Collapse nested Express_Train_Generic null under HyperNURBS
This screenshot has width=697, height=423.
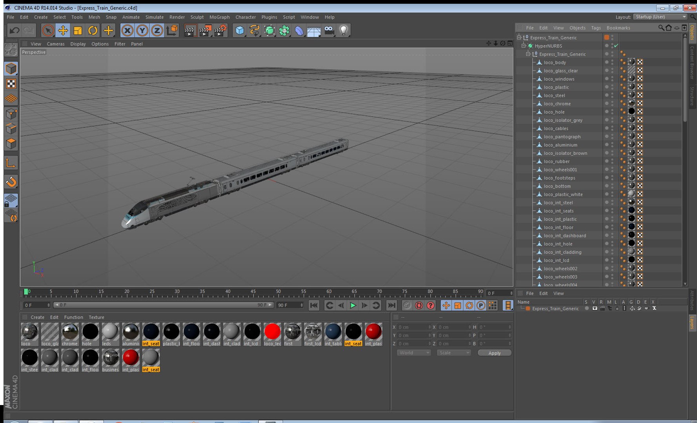528,54
